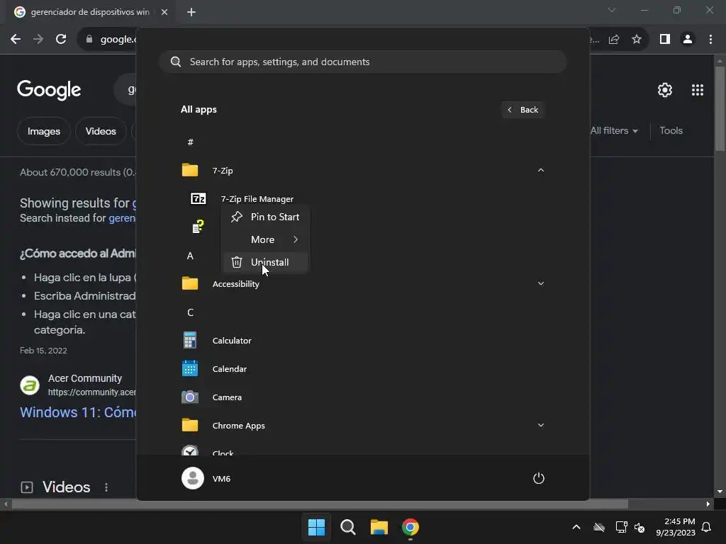
Task: Expand the Accessibility folder chevron
Action: (540, 283)
